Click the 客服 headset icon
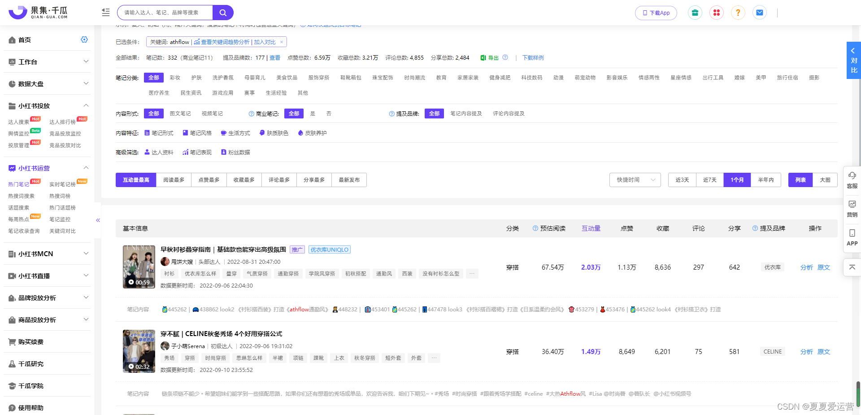 tap(852, 176)
